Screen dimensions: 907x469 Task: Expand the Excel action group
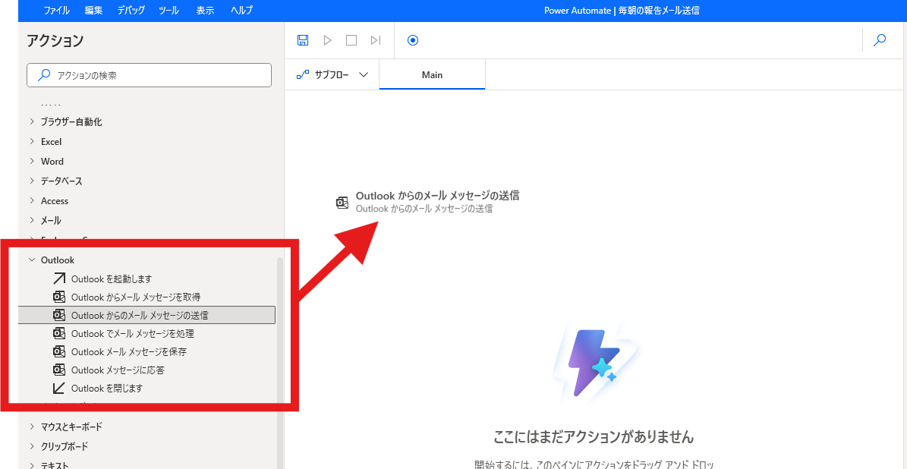pos(32,142)
